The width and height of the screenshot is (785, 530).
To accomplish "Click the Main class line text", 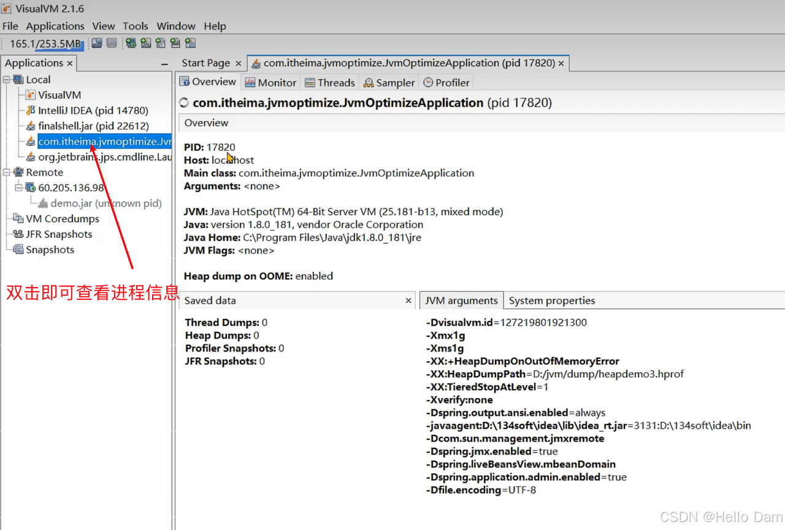I will 329,173.
